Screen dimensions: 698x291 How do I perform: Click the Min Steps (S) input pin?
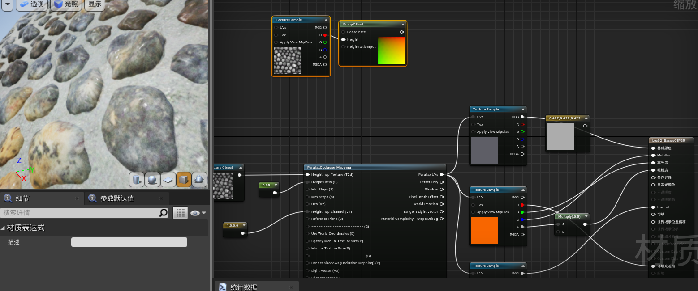click(307, 190)
